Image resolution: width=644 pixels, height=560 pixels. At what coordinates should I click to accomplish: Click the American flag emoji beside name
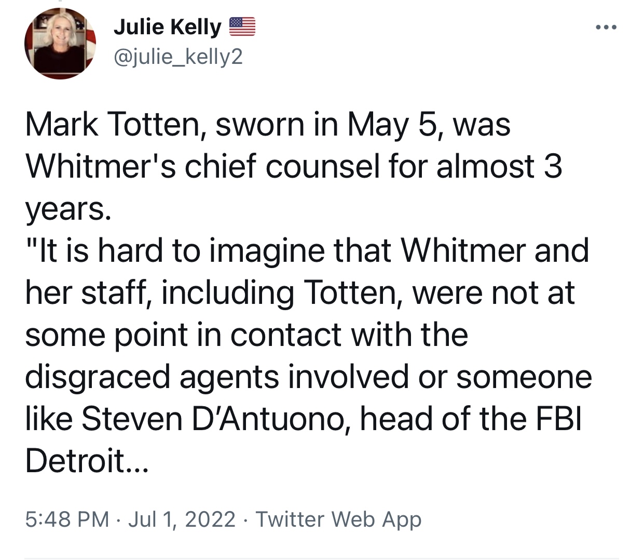pos(242,27)
